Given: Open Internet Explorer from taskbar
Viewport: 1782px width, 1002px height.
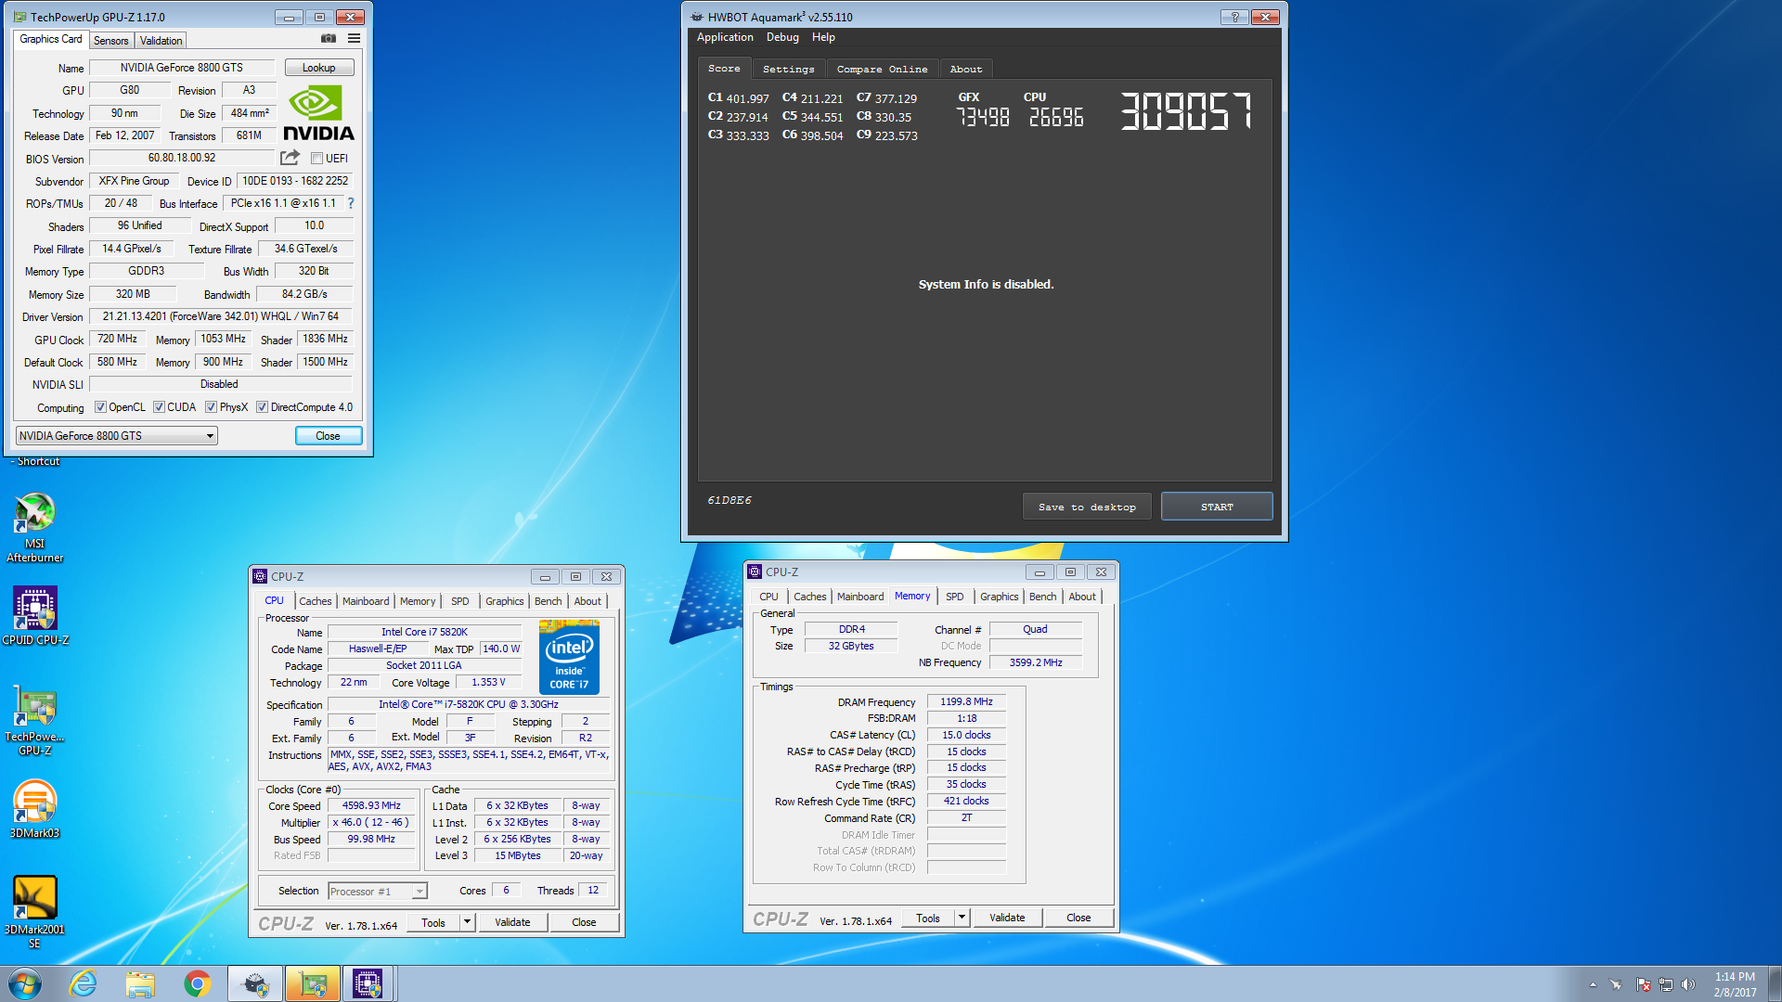Looking at the screenshot, I should pos(84,983).
